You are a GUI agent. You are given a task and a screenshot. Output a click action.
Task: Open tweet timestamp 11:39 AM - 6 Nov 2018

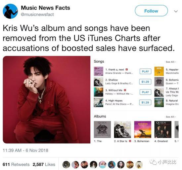pyautogui.click(x=25, y=150)
